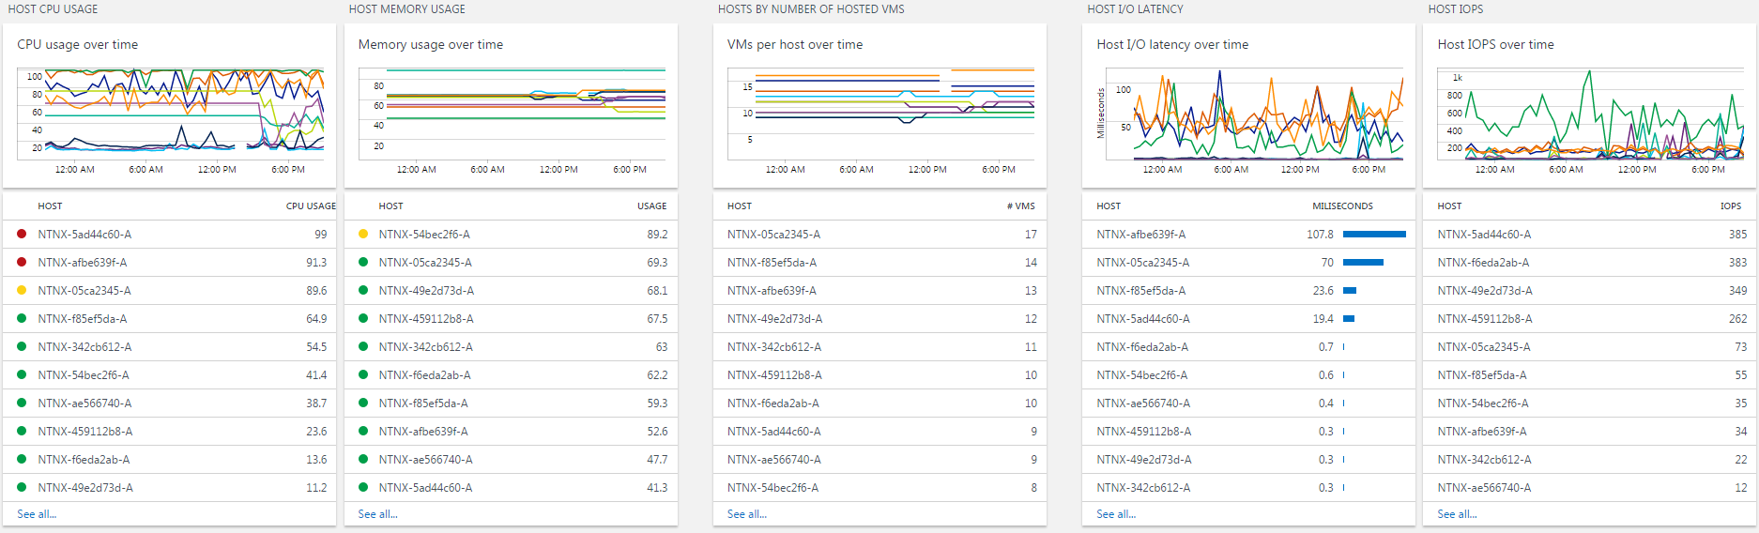Select NTNX-f6eda2ab-A in the CPU usage table

click(x=84, y=460)
